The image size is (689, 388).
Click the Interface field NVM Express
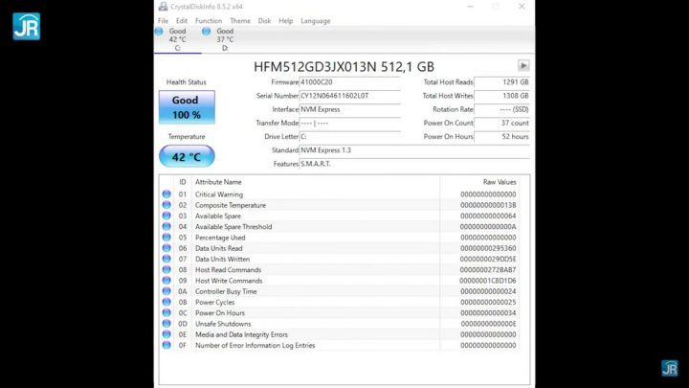tap(350, 109)
